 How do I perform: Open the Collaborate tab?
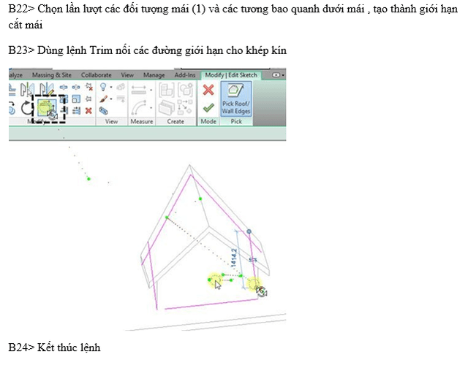(x=96, y=75)
